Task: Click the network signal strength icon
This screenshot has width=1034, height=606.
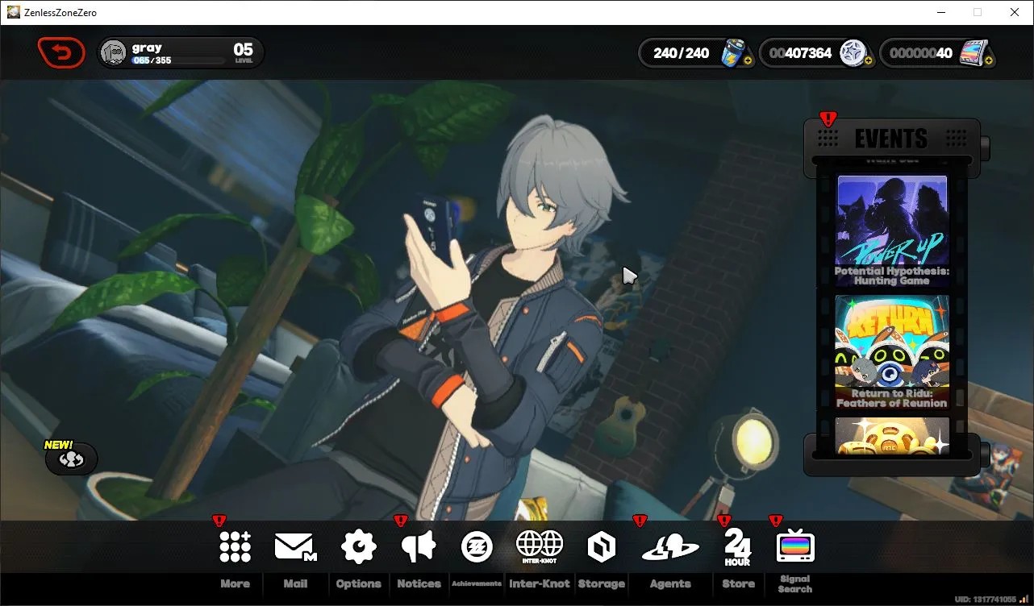Action: pyautogui.click(x=1024, y=600)
